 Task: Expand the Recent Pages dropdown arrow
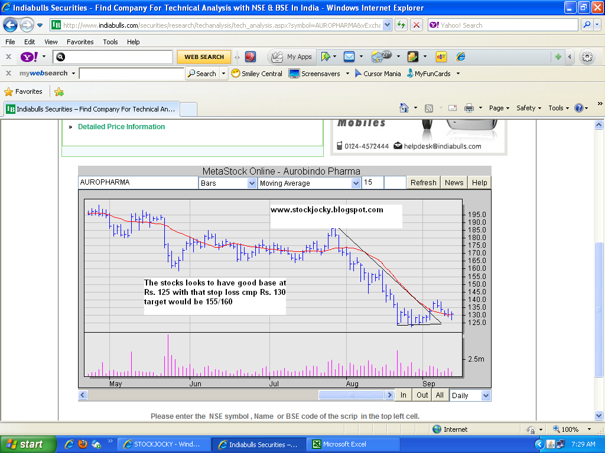click(x=40, y=25)
